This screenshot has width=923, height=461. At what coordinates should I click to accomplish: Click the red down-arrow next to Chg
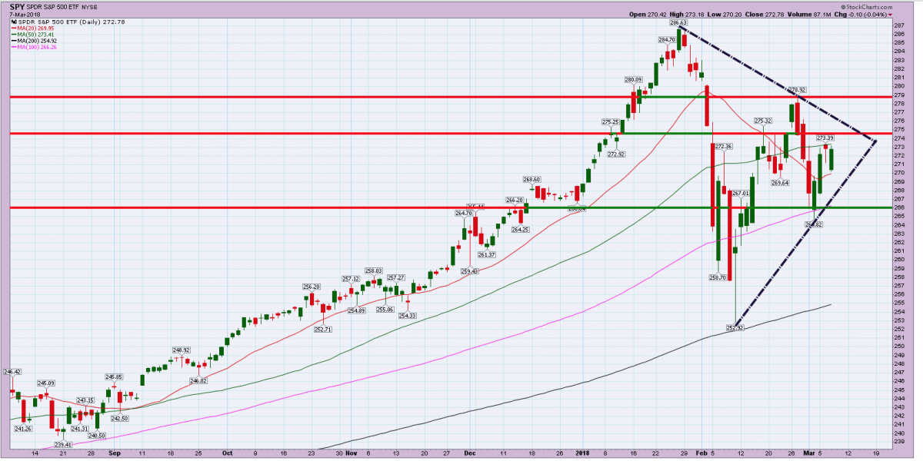(x=890, y=14)
